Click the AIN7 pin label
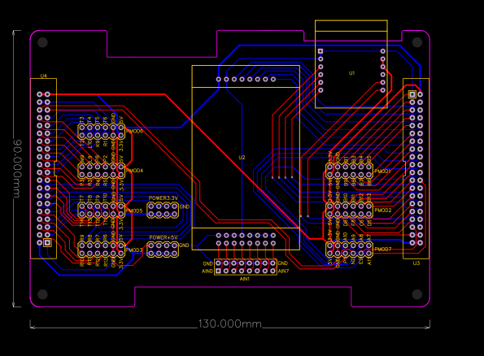The image size is (484, 356). [x=283, y=271]
